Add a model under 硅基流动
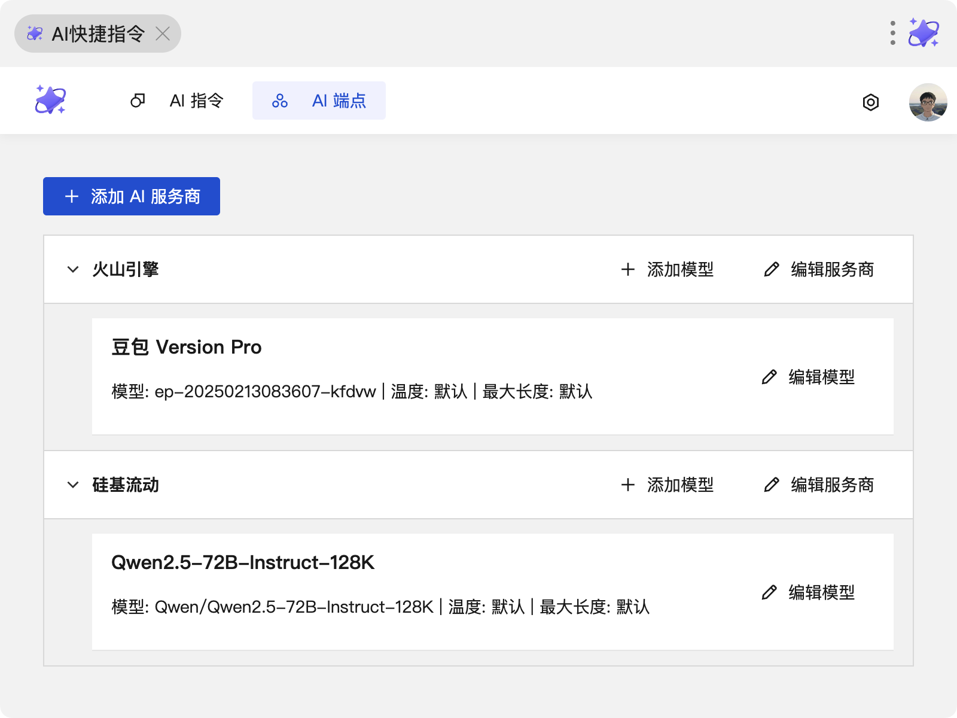This screenshot has width=957, height=718. click(668, 485)
